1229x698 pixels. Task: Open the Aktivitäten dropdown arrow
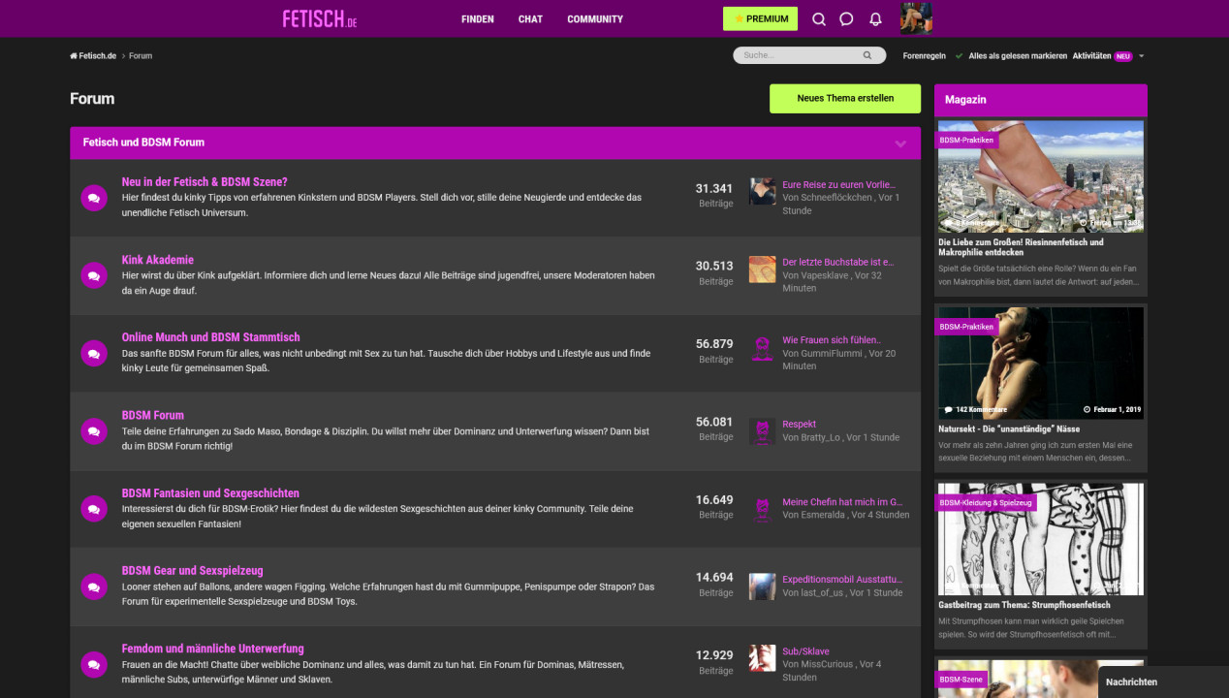coord(1142,55)
